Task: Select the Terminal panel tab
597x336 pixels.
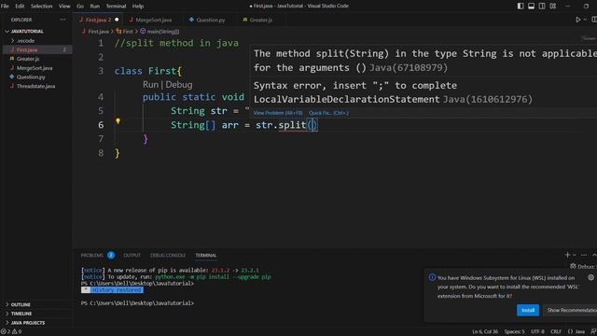Action: 205,255
